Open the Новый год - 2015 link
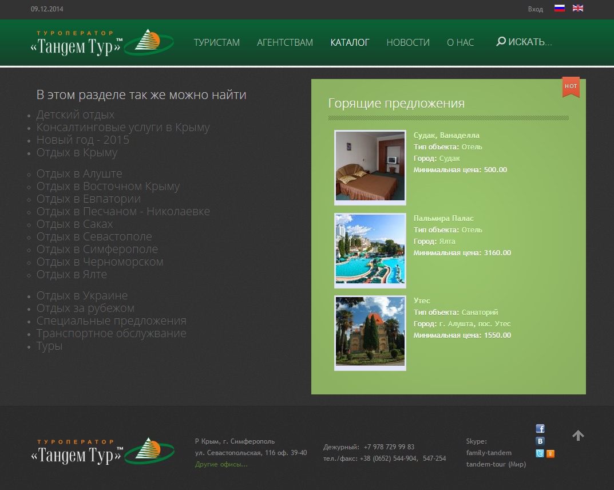The image size is (614, 490). 83,140
